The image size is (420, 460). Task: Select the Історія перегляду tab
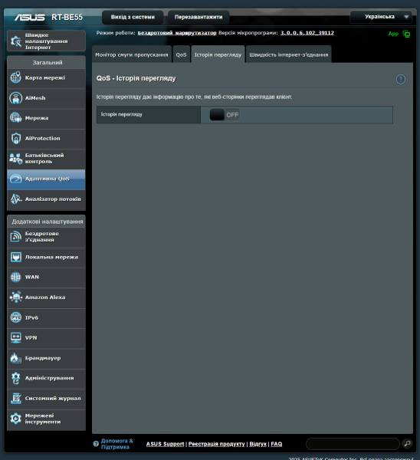218,54
